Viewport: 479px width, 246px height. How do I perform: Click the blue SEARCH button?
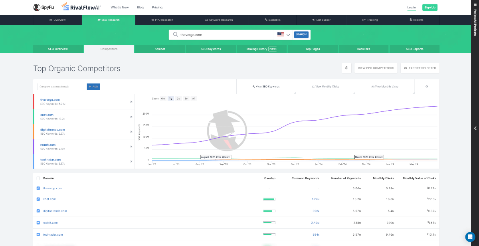tap(301, 34)
